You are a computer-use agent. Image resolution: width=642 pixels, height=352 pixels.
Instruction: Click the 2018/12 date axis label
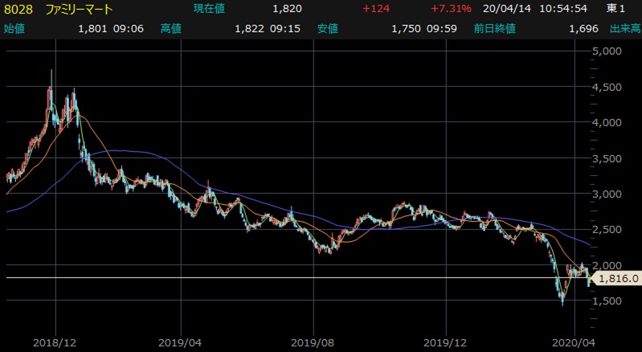(x=55, y=342)
